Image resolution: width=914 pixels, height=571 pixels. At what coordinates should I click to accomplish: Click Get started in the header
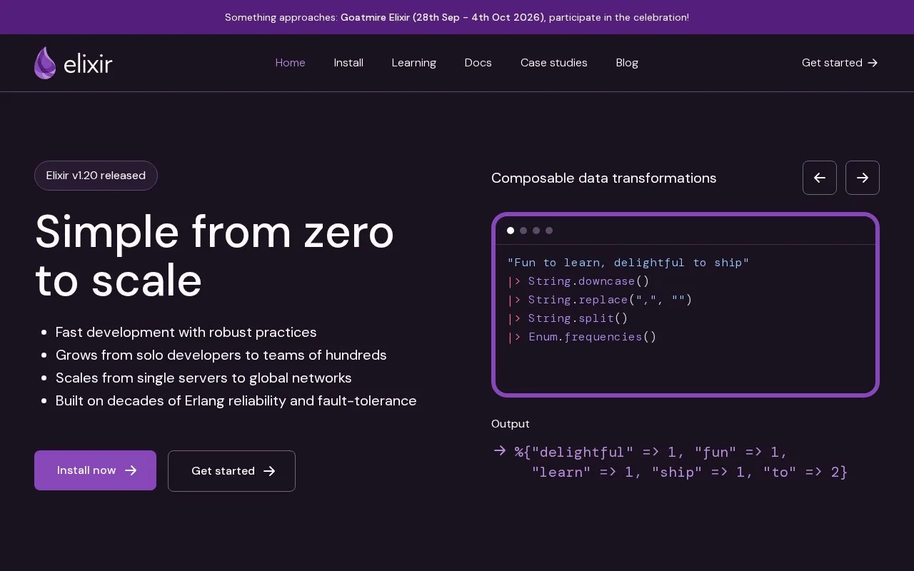840,63
